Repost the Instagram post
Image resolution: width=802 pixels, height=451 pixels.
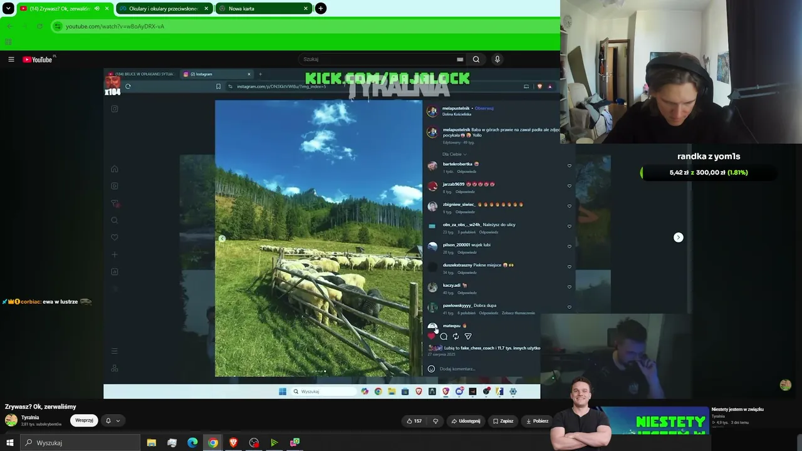click(x=456, y=336)
